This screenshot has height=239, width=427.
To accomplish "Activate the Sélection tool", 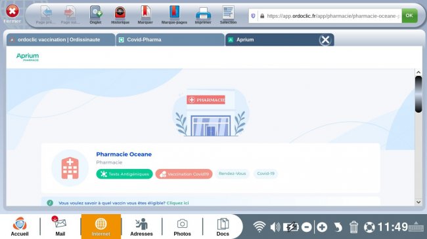I will point(228,15).
